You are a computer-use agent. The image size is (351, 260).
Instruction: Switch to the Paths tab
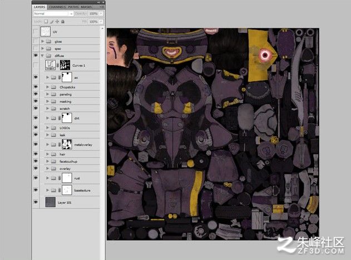click(73, 7)
